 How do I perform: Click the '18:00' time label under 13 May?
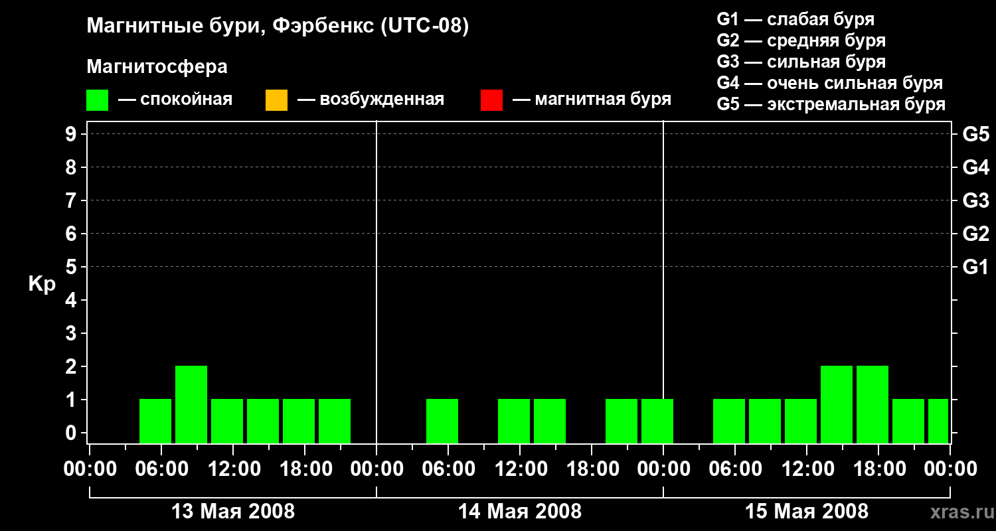[x=305, y=469]
